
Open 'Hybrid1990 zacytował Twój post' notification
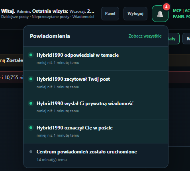pos(96,83)
